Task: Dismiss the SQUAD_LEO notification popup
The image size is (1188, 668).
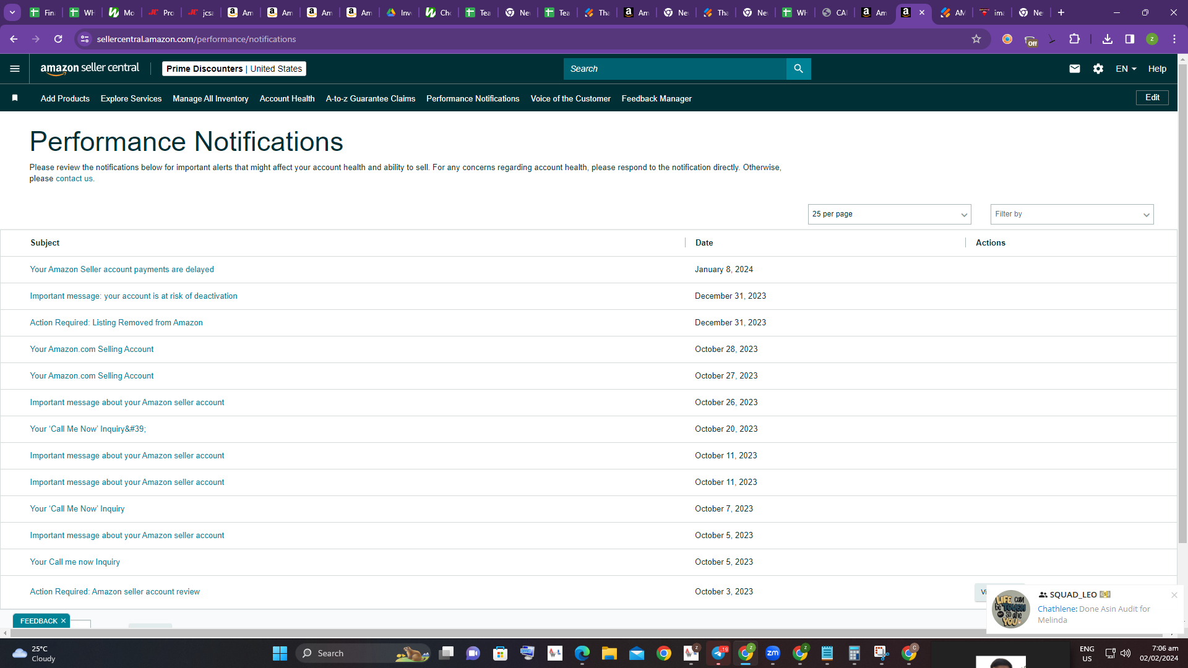Action: point(1174,595)
